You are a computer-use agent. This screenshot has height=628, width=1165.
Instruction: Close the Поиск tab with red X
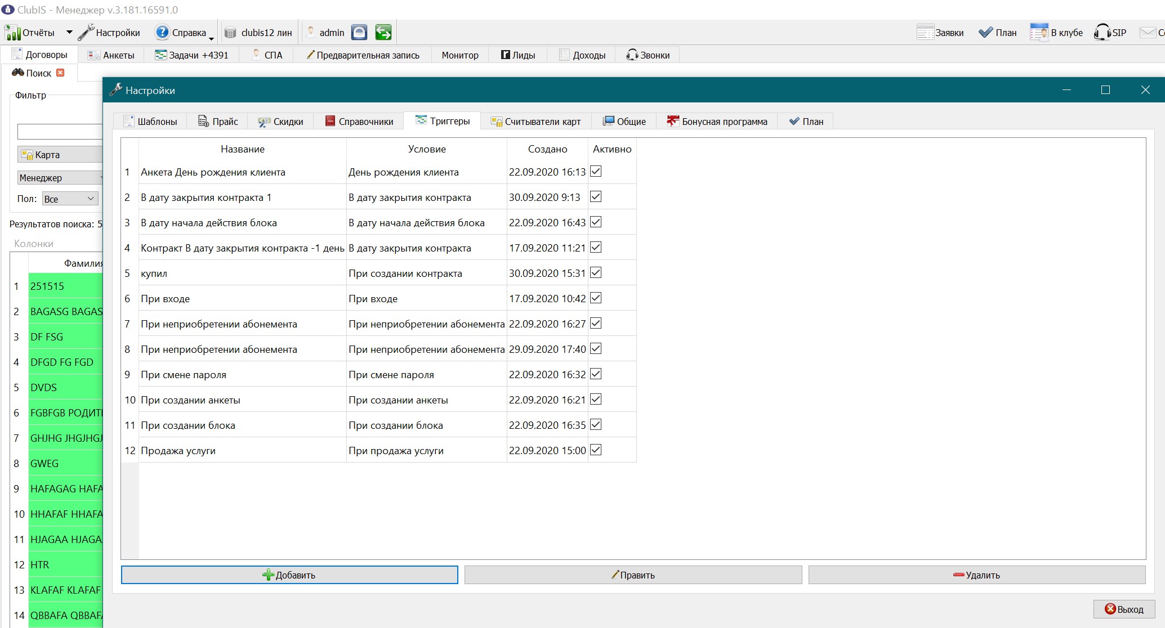[x=60, y=73]
